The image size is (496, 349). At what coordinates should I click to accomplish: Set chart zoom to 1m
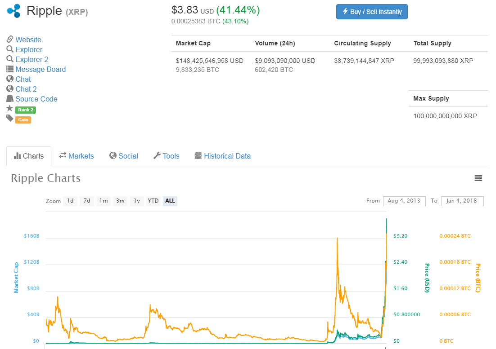click(104, 201)
